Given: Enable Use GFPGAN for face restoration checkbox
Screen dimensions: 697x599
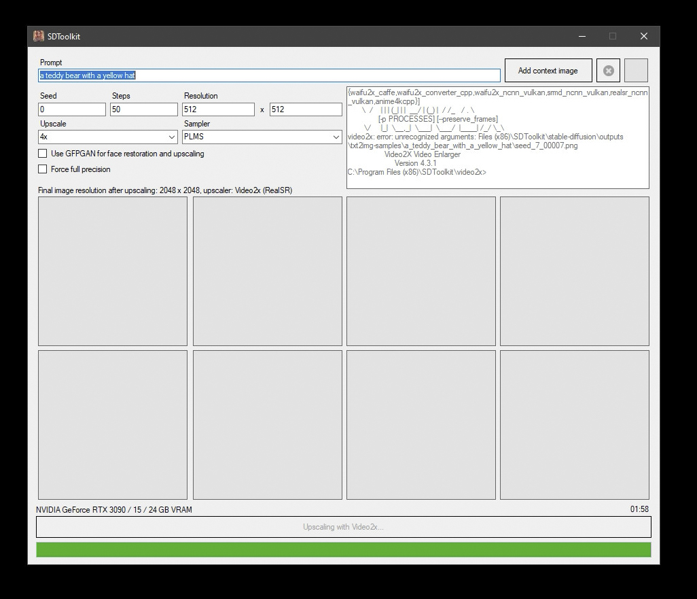Looking at the screenshot, I should [x=43, y=154].
